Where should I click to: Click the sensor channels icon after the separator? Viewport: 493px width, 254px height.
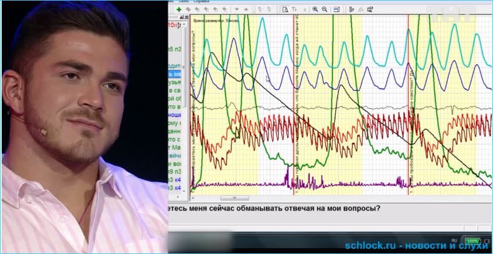point(352,9)
